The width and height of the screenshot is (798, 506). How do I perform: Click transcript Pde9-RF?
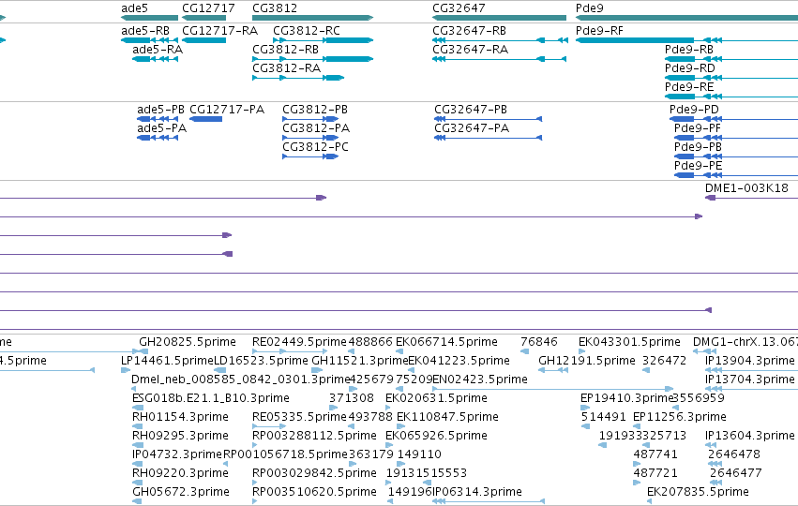point(599,31)
